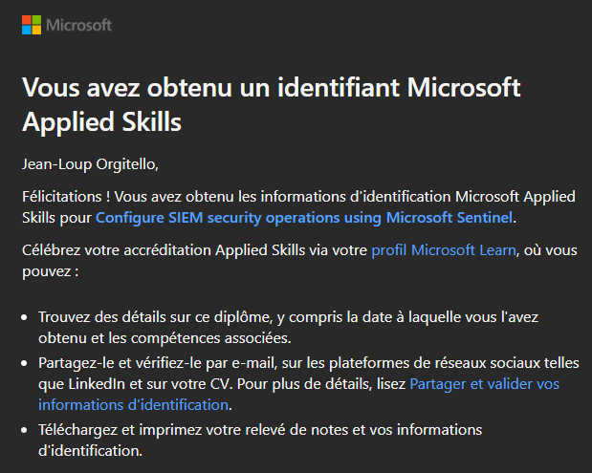Open the profil Microsoft Learn link
Image resolution: width=592 pixels, height=473 pixels.
point(444,250)
